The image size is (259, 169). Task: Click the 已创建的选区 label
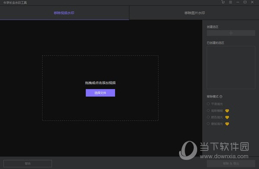click(x=215, y=43)
